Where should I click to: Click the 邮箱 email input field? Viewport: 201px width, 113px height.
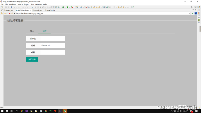[x=53, y=52]
